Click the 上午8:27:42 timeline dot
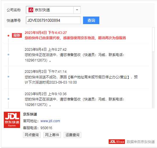The height and width of the screenshot is (148, 157). (8, 55)
